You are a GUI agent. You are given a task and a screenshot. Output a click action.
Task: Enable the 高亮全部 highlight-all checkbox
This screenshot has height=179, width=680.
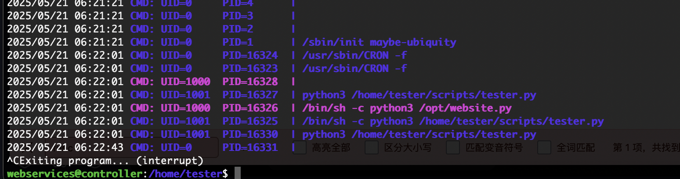[x=299, y=148]
